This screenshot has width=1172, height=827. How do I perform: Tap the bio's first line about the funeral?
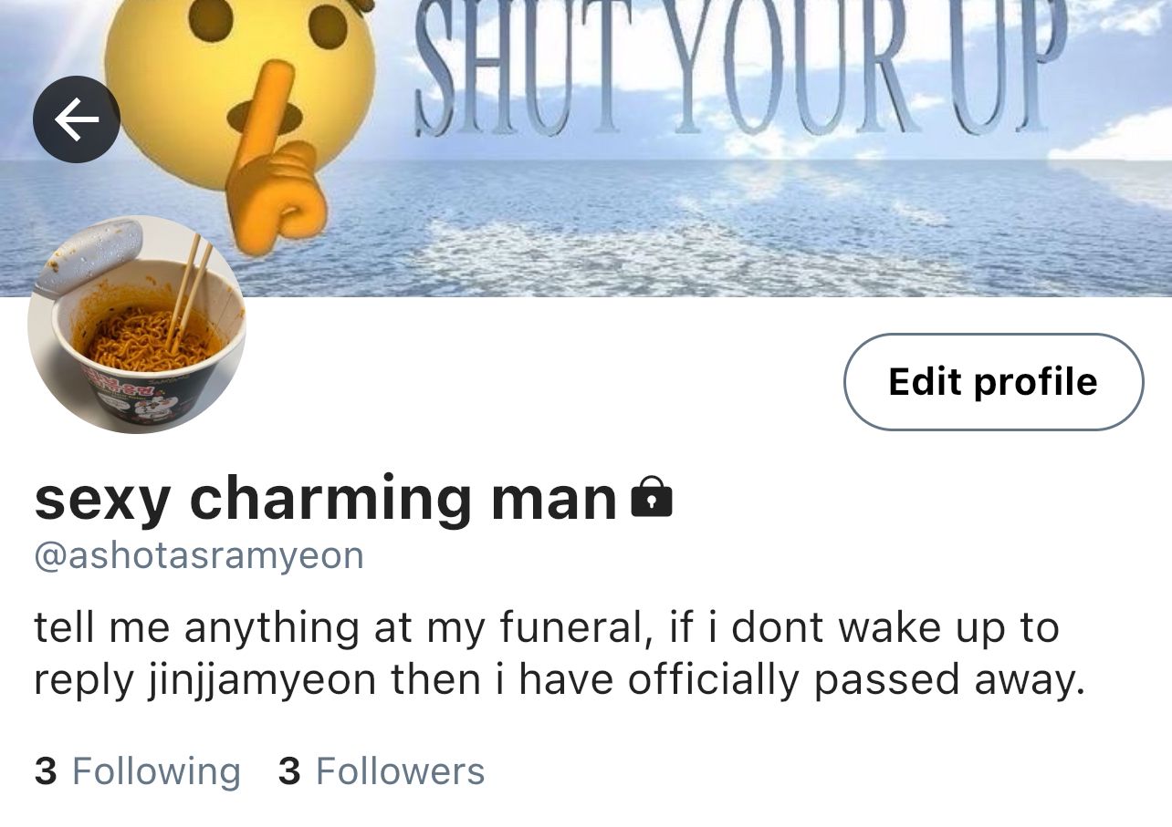coord(547,627)
